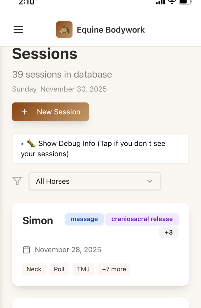
Task: Click the dropdown chevron in horse filter
Action: 150,181
